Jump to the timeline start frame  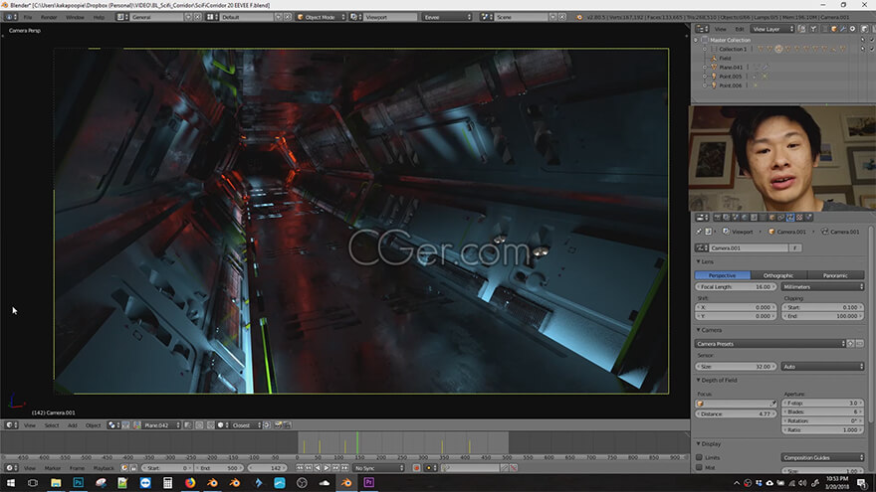pyautogui.click(x=300, y=468)
